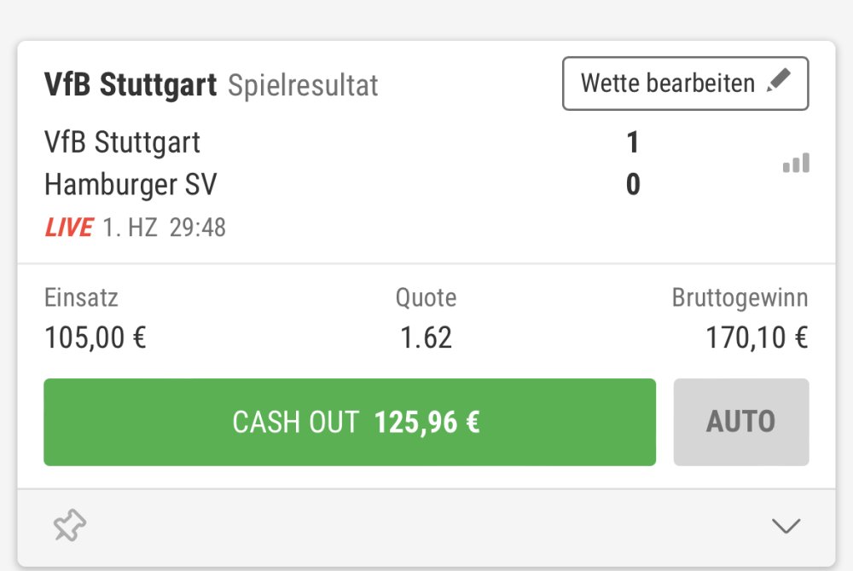Select the bold VfB Stuttgart bet title
The width and height of the screenshot is (853, 571).
[x=131, y=85]
